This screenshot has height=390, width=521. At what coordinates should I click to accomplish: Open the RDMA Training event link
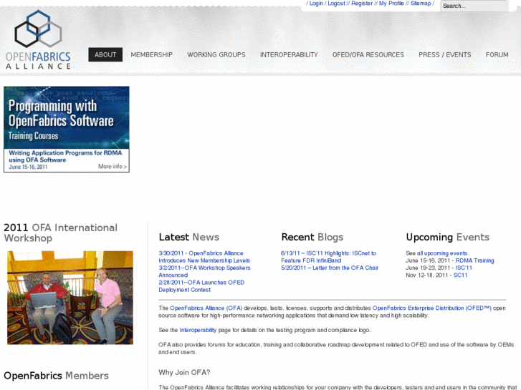pos(474,260)
